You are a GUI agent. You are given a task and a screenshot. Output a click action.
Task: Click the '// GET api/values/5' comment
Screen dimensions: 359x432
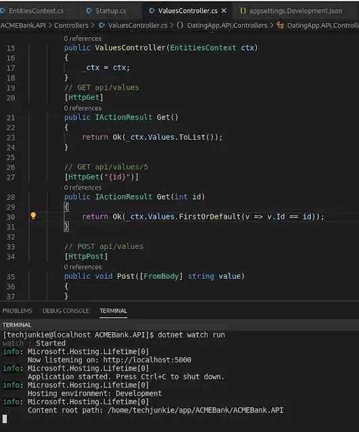[x=106, y=167]
